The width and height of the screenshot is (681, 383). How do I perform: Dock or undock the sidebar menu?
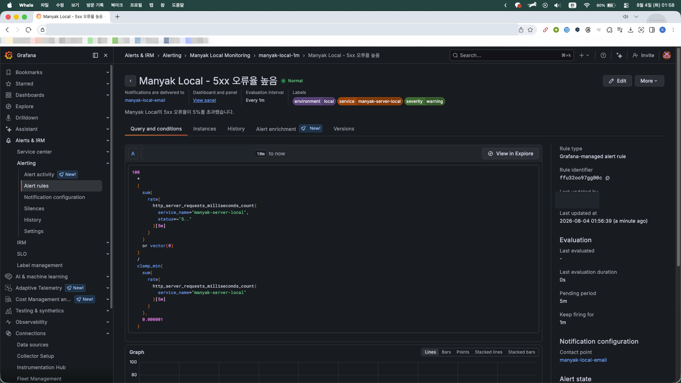[x=95, y=55]
